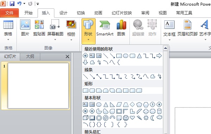Insert 页眉和页脚 header and footer
The image size is (211, 134).
[x=187, y=28]
